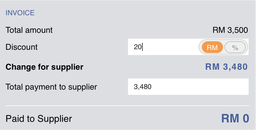Click the RM 0 paid amount
This screenshot has width=256, height=130.
tap(235, 119)
